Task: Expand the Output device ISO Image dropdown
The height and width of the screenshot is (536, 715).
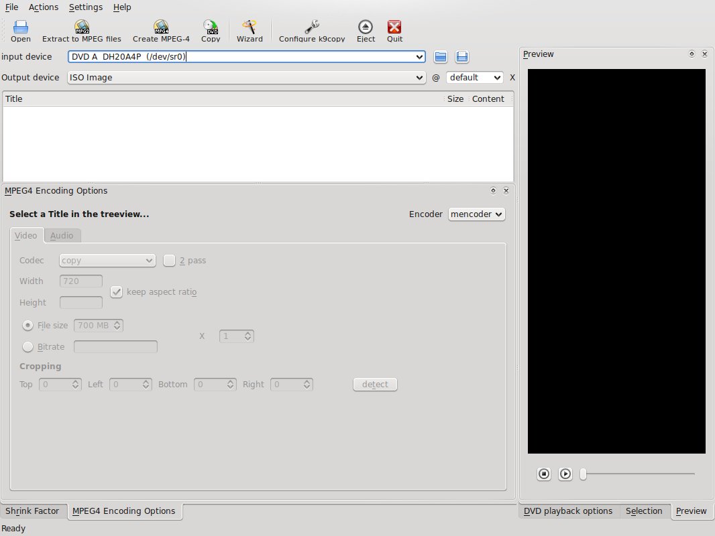Action: click(x=247, y=78)
